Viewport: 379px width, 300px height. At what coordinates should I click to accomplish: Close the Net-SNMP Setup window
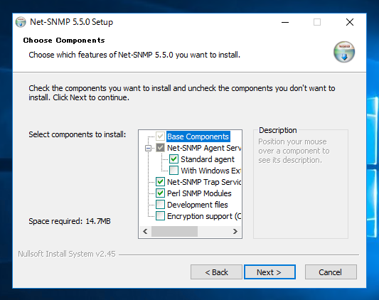pos(350,22)
